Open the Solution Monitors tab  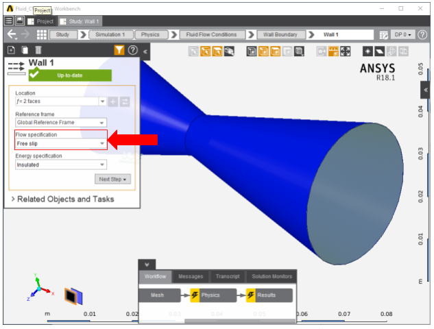272,277
